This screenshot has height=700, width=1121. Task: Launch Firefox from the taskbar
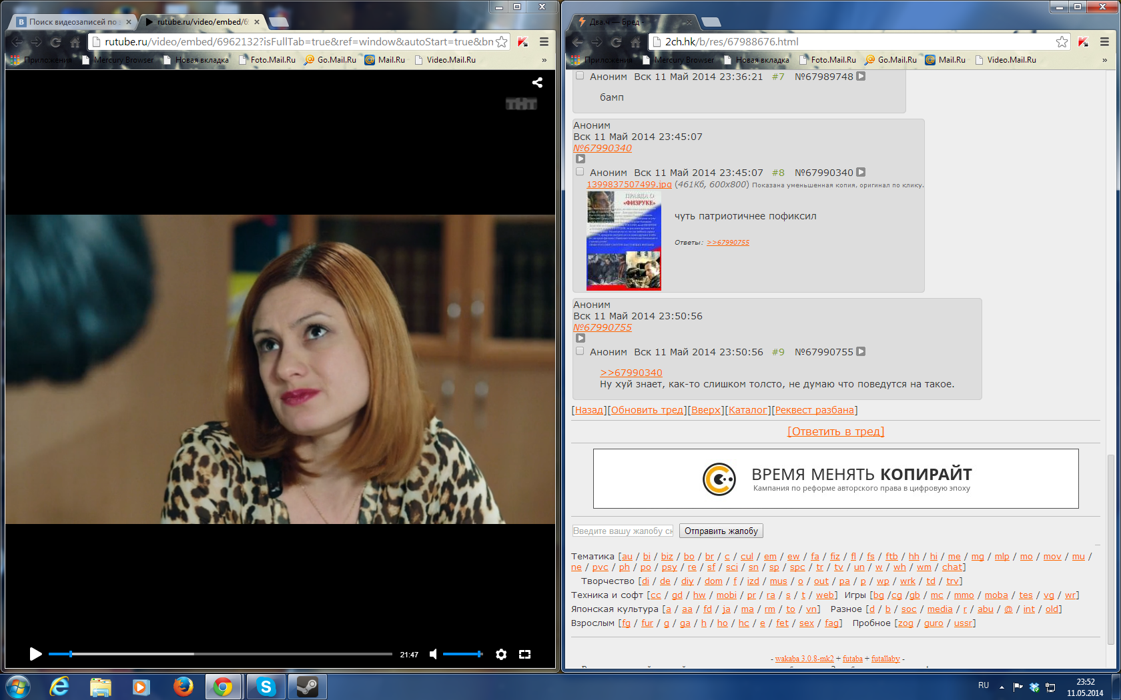[x=183, y=687]
